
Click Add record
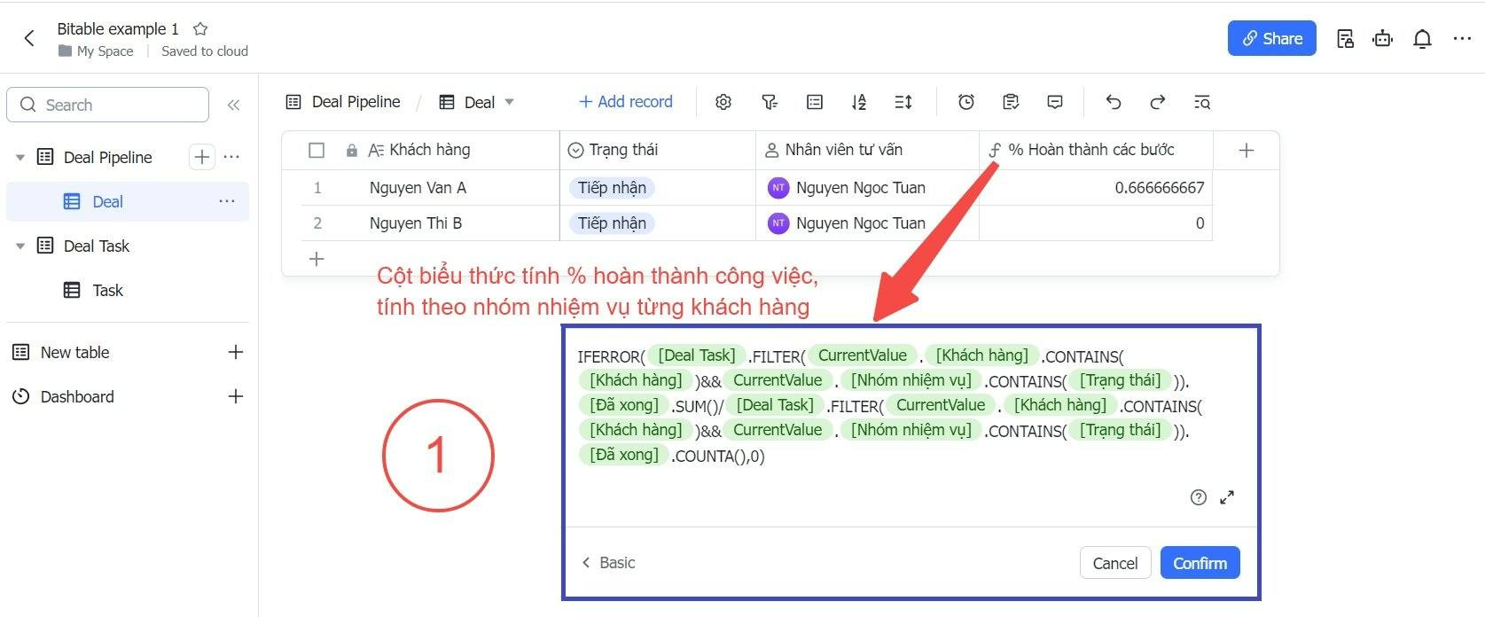(626, 102)
